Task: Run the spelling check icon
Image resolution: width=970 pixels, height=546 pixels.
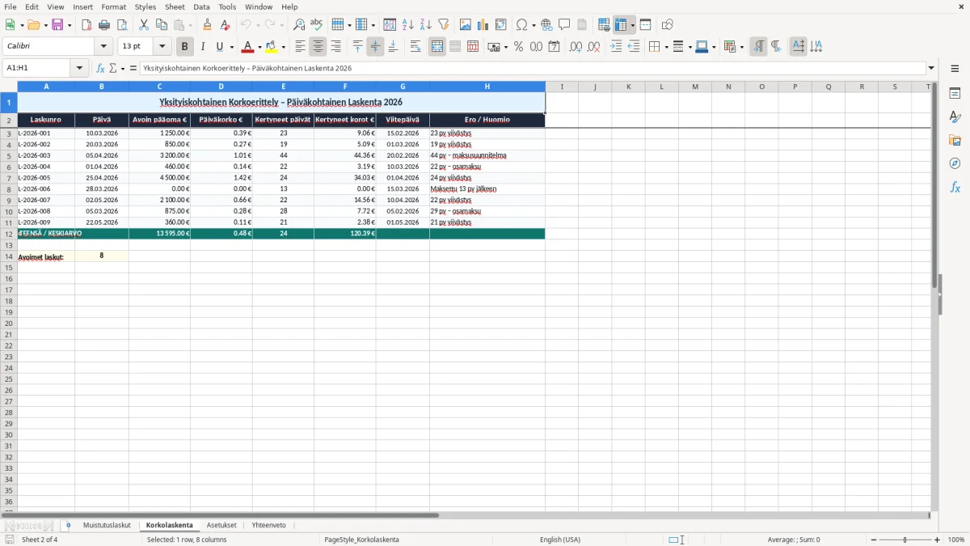Action: [x=317, y=25]
